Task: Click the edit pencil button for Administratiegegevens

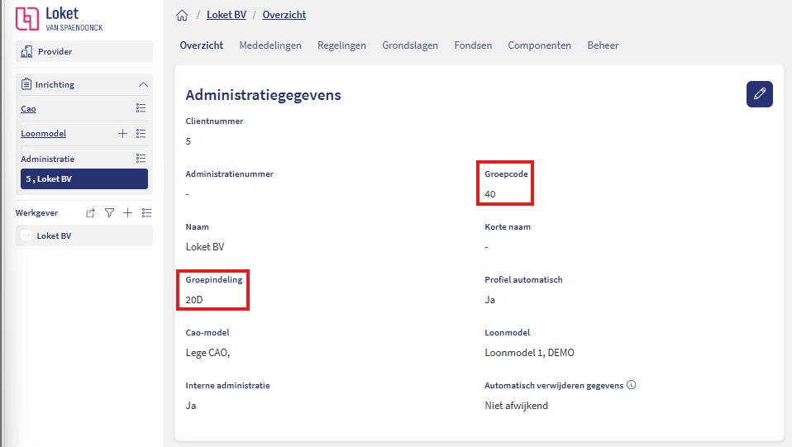Action: click(x=759, y=94)
